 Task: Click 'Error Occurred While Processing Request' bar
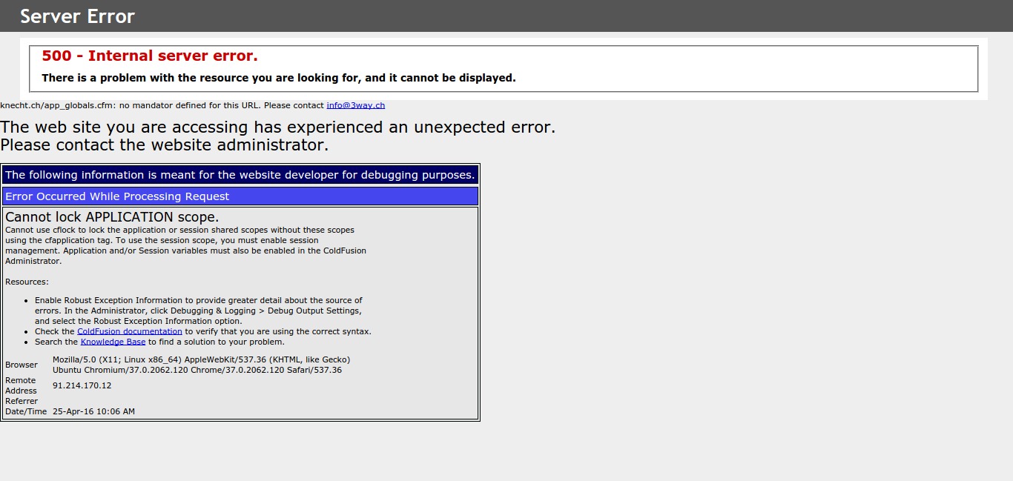pos(240,196)
